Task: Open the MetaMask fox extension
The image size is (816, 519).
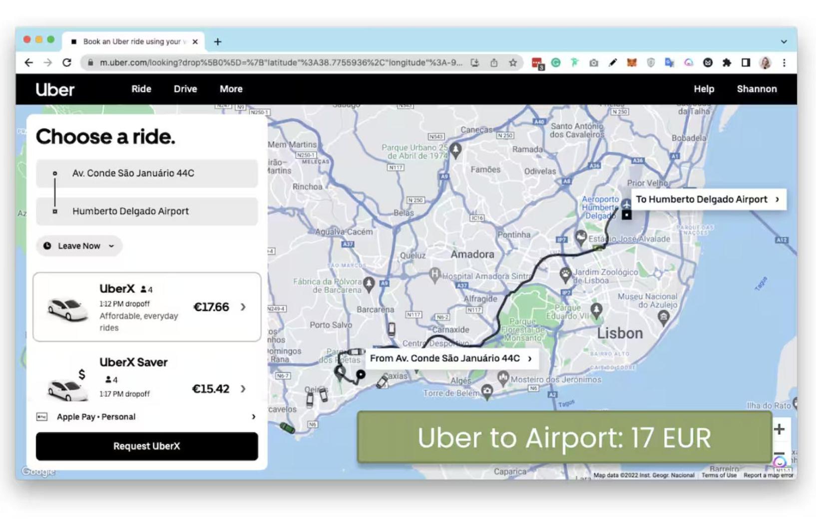Action: tap(632, 62)
